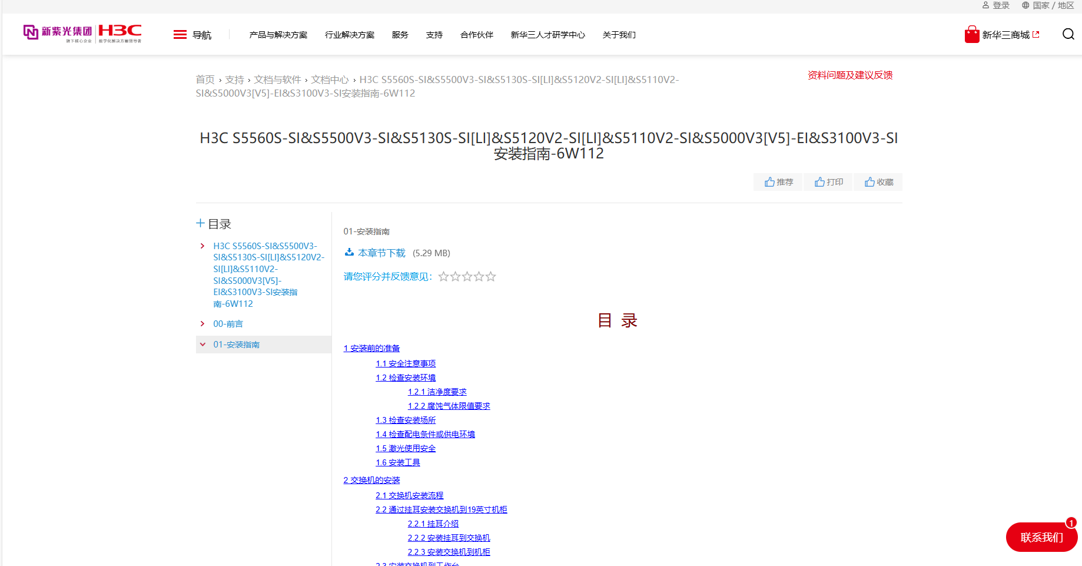The height and width of the screenshot is (566, 1082).
Task: Go to 首页 in the breadcrumb
Action: click(205, 80)
